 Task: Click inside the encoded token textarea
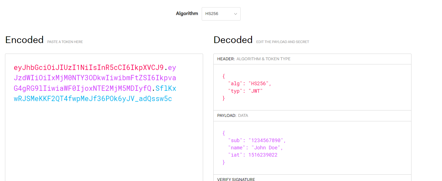point(104,117)
